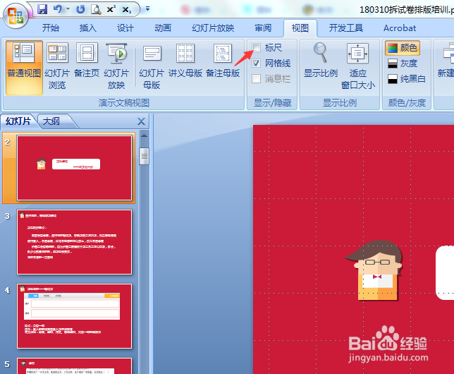Select 颜色 color mode

point(403,47)
